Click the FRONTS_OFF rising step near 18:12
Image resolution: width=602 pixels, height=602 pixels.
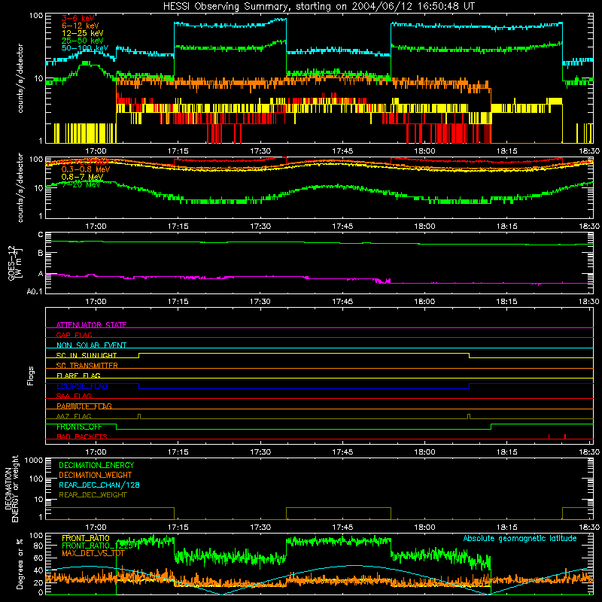pos(491,427)
